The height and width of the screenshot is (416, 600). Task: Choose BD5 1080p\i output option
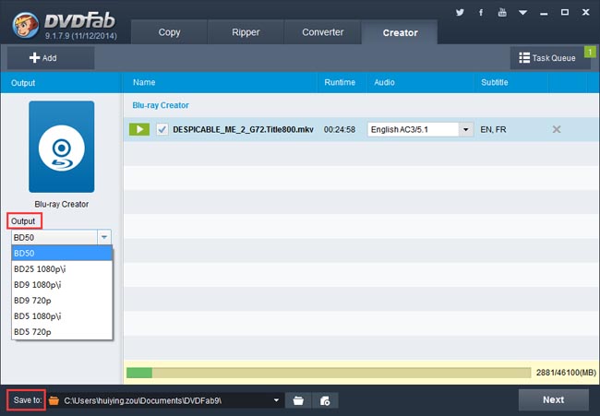point(62,316)
